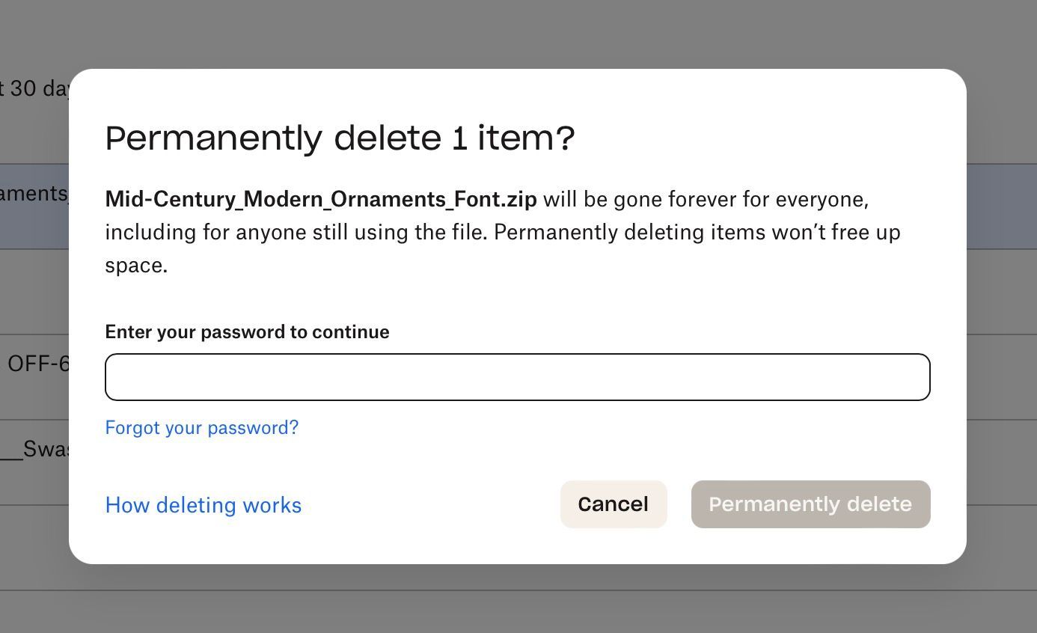The image size is (1037, 633).
Task: Click the 'will be gone forever for everyone' text
Action: click(x=705, y=199)
